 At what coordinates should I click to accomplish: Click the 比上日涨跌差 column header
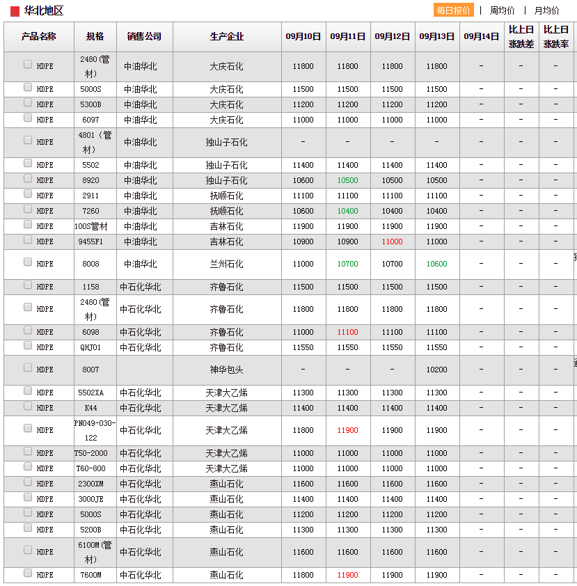pos(521,37)
